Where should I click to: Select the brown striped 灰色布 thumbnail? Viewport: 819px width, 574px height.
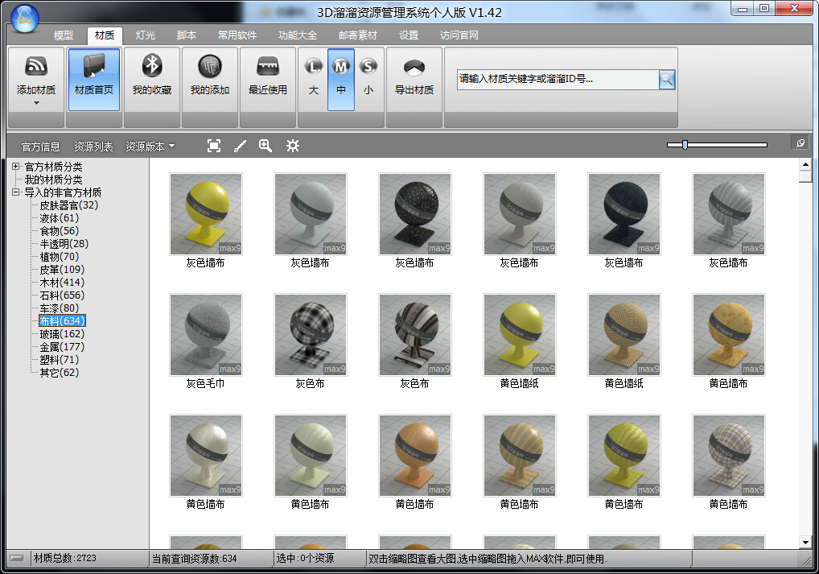pos(414,335)
